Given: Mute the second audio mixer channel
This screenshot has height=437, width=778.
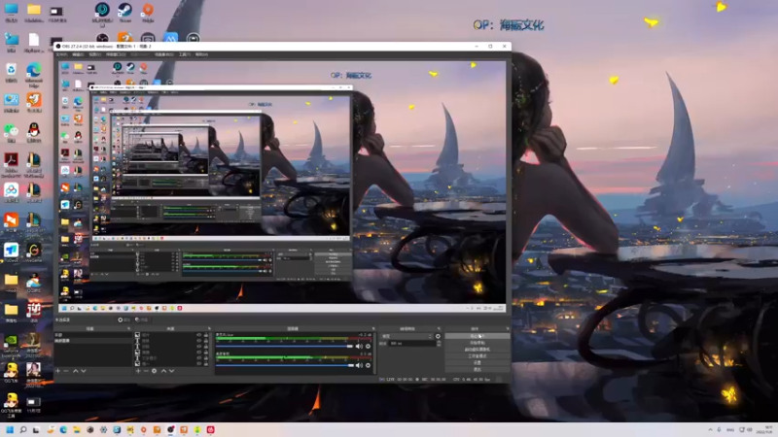Looking at the screenshot, I should 359,365.
